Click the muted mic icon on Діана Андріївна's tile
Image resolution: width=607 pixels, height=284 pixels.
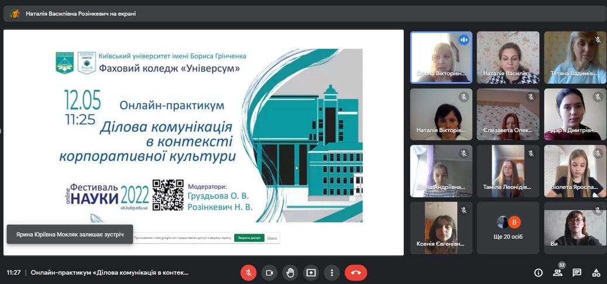[464, 153]
